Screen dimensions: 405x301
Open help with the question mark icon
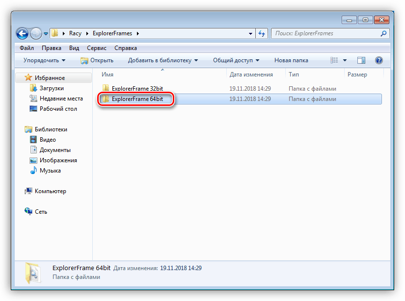click(x=378, y=60)
